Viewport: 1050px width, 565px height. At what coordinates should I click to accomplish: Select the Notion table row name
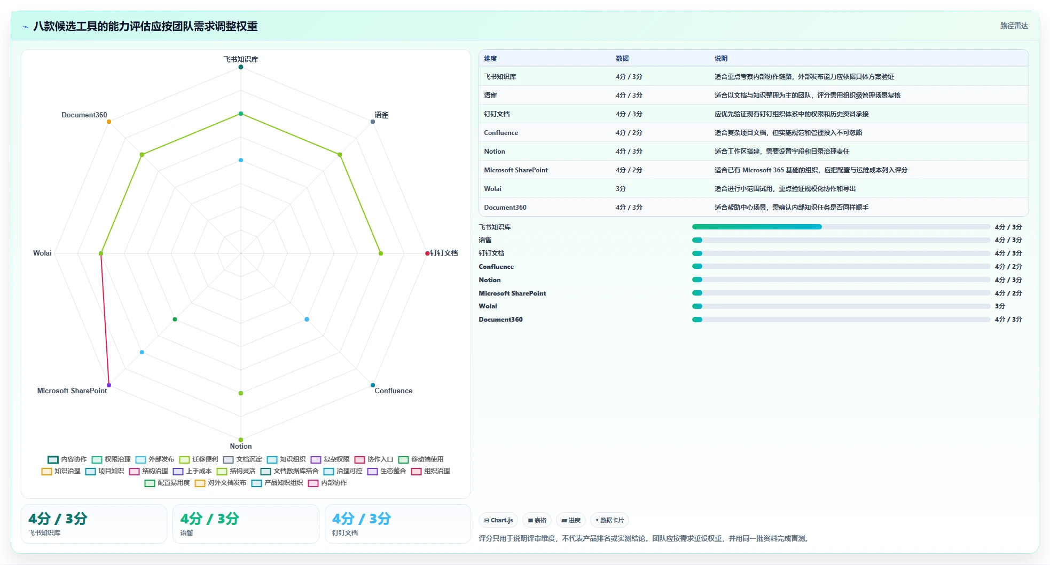pyautogui.click(x=495, y=152)
